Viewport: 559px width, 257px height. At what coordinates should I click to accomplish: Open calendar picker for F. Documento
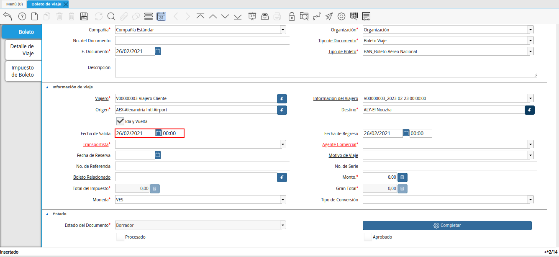click(158, 51)
